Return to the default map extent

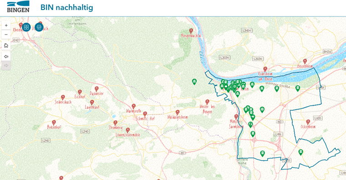tap(6, 46)
